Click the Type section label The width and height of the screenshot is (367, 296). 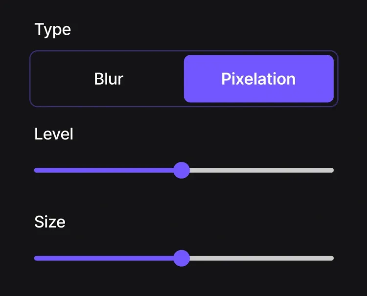(52, 29)
